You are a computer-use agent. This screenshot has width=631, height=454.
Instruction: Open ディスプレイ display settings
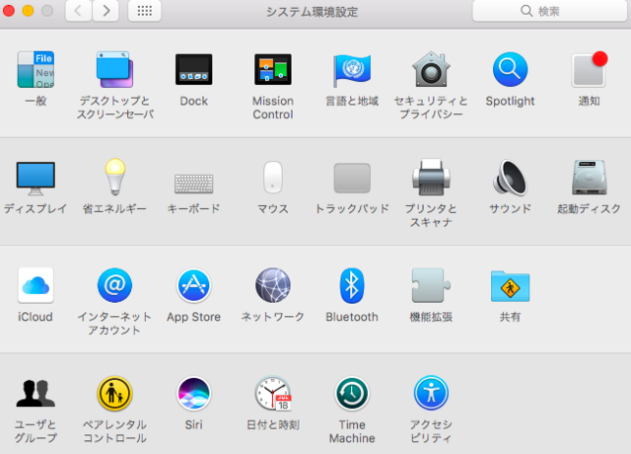coord(35,179)
